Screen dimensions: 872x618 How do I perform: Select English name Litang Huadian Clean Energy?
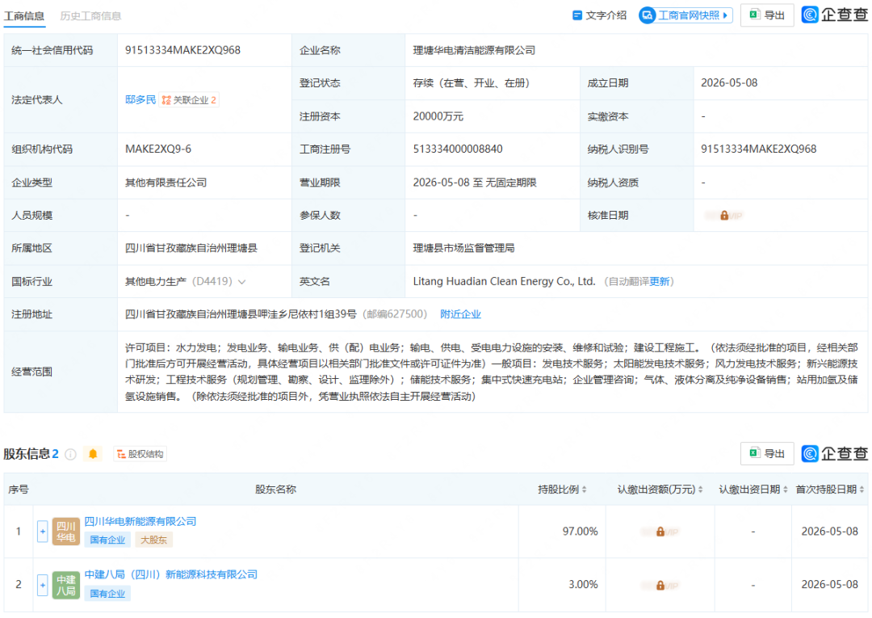point(504,281)
